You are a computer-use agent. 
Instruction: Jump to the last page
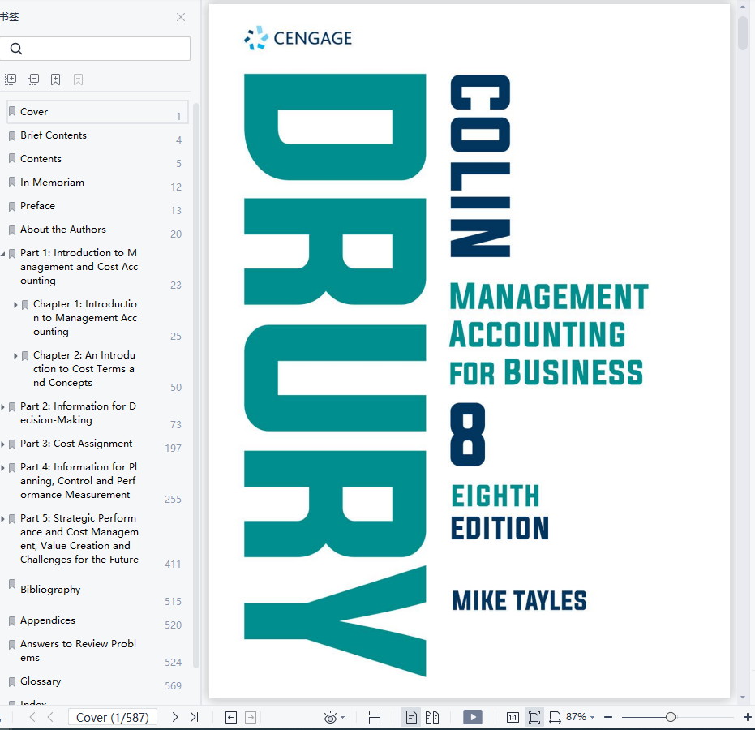pos(194,718)
